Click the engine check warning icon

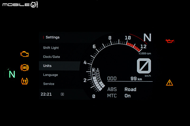25,54
